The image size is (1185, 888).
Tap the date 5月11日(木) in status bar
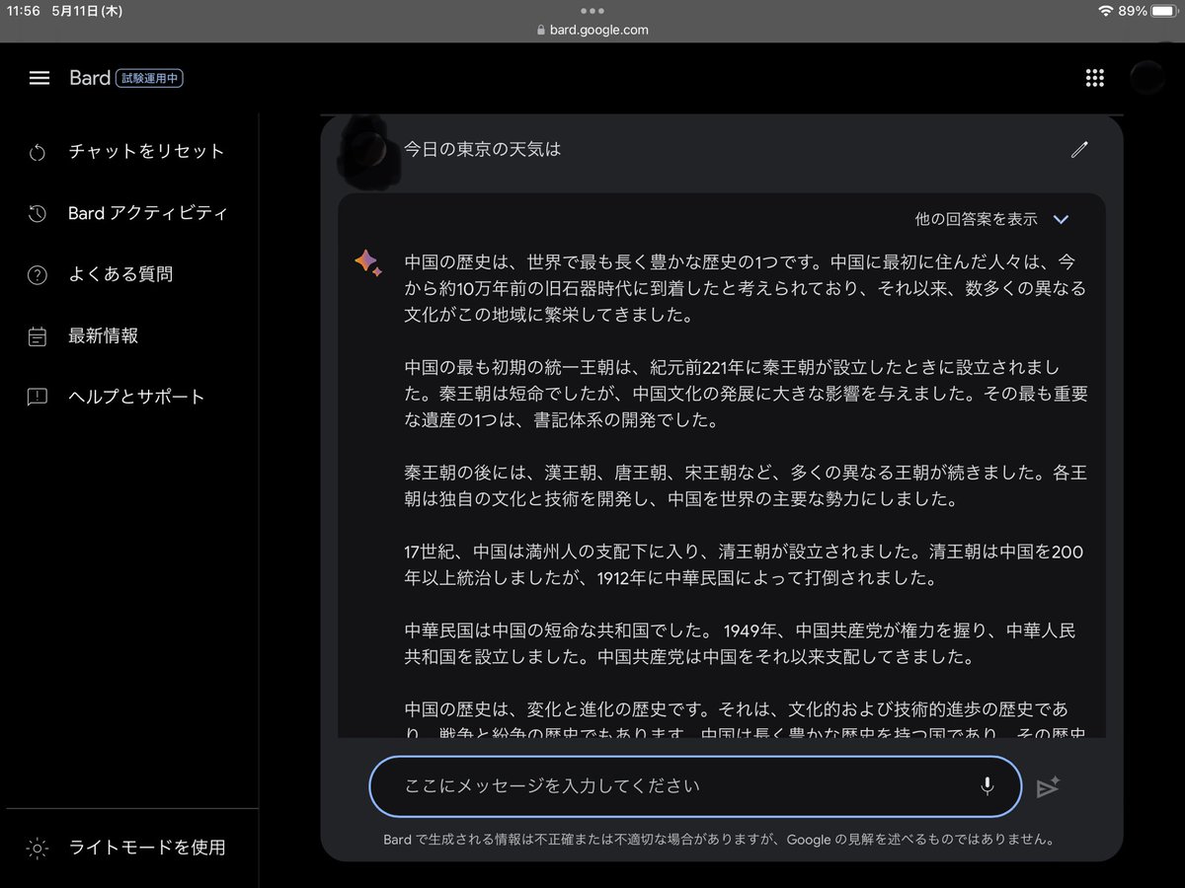click(x=89, y=11)
